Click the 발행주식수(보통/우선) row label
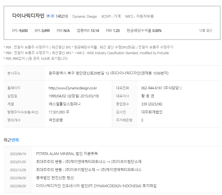222x195 pixels. (23, 112)
